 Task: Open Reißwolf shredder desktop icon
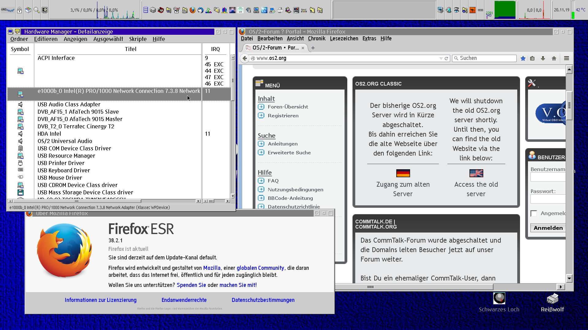coord(552,302)
